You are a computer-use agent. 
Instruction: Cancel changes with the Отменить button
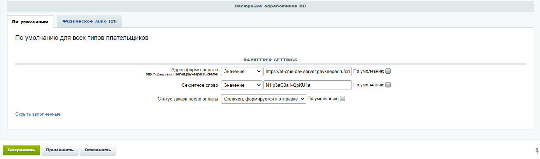[98, 150]
